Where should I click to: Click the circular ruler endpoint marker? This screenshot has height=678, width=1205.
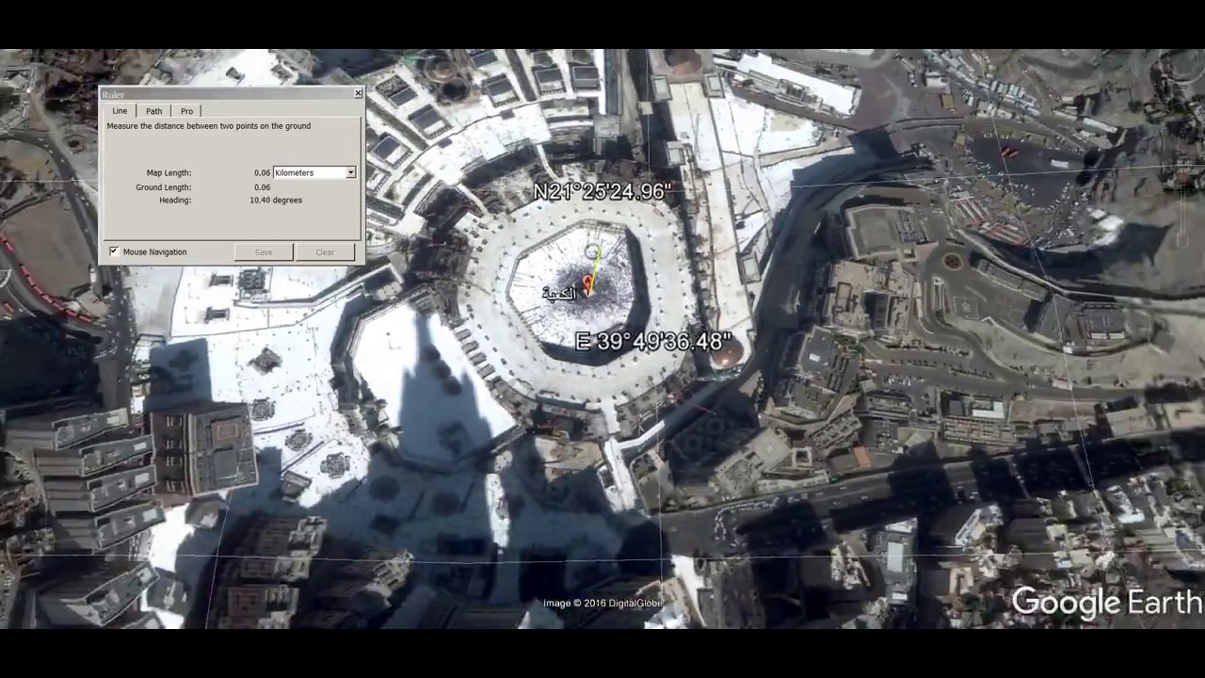592,251
